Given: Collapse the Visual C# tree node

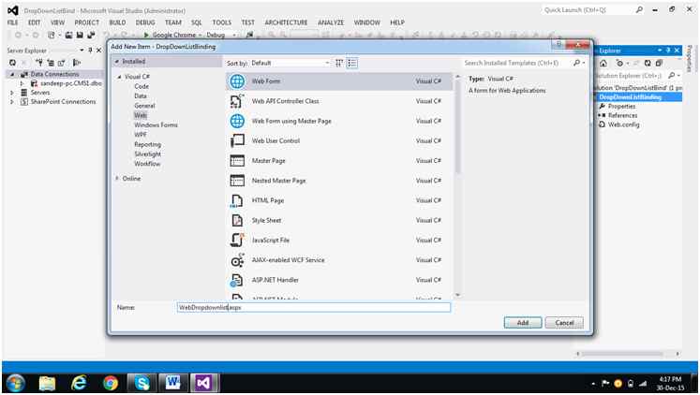Looking at the screenshot, I should pyautogui.click(x=120, y=77).
